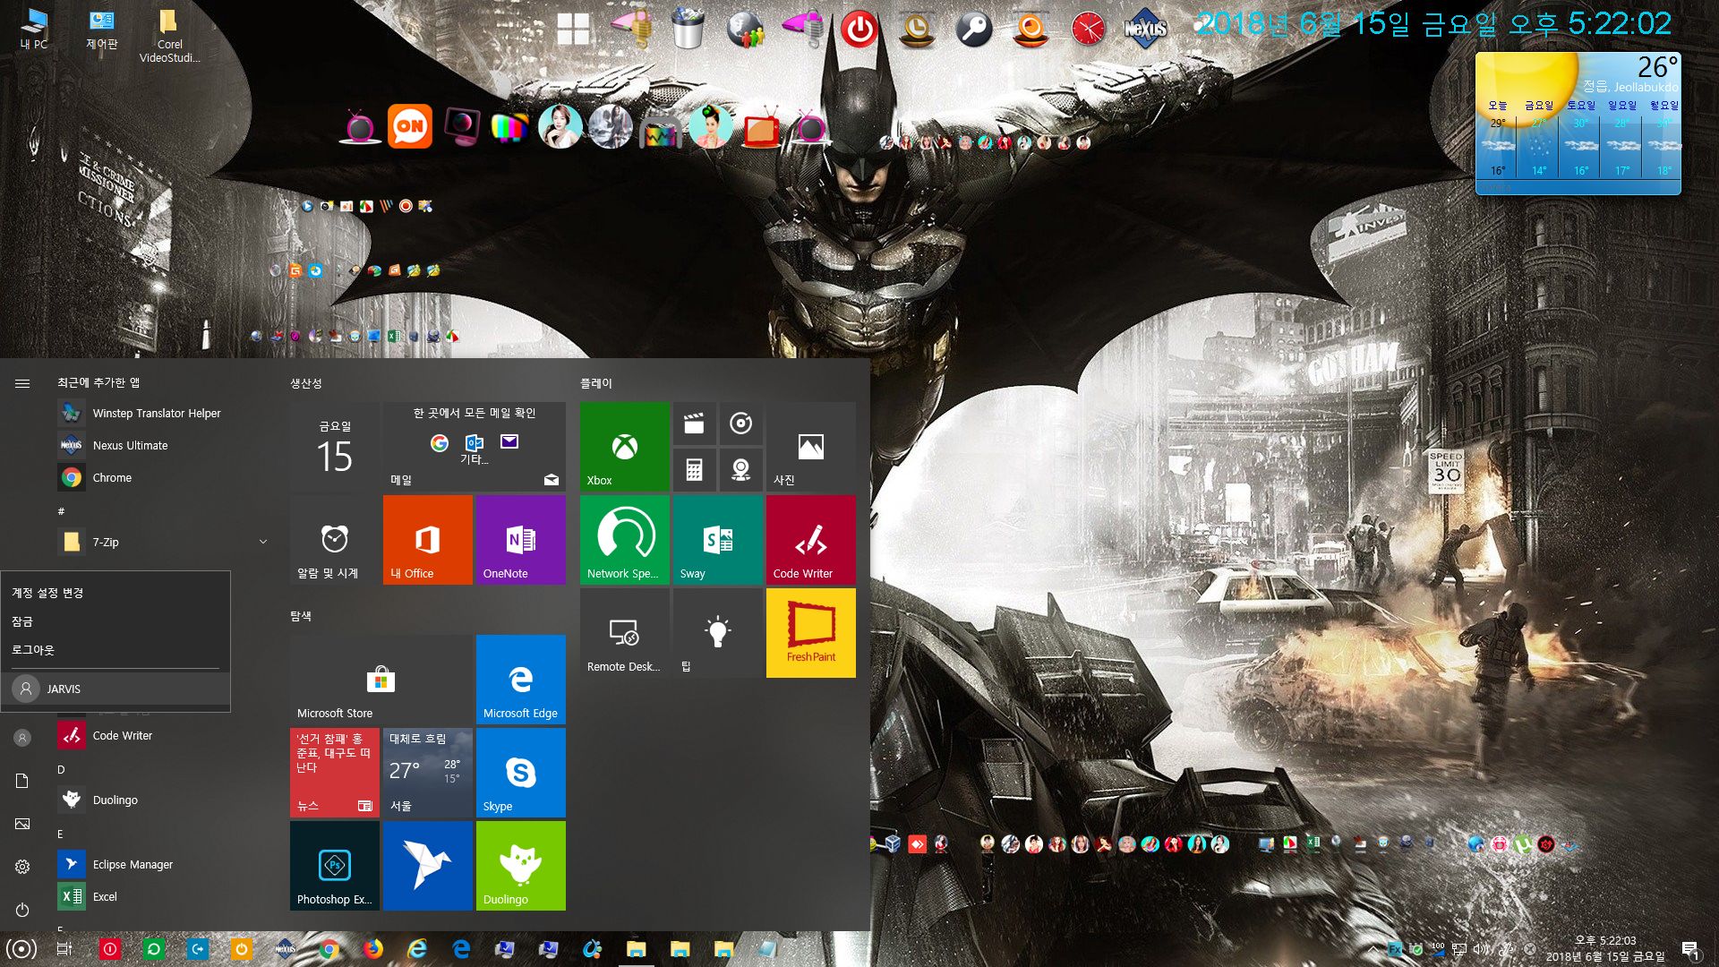Image resolution: width=1719 pixels, height=967 pixels.
Task: Choose 로그아웃 to sign out
Action: point(115,650)
